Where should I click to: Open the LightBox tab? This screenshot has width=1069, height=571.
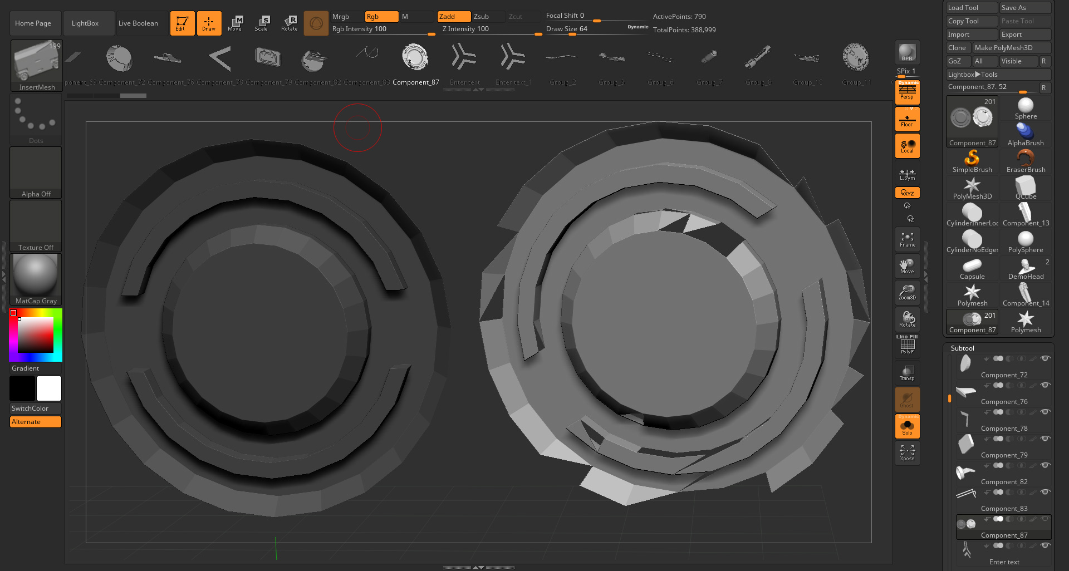pyautogui.click(x=85, y=23)
